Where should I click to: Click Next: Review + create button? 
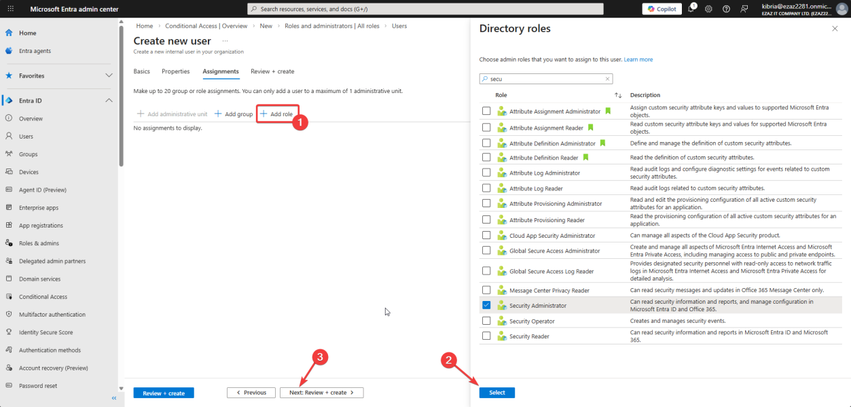point(321,393)
